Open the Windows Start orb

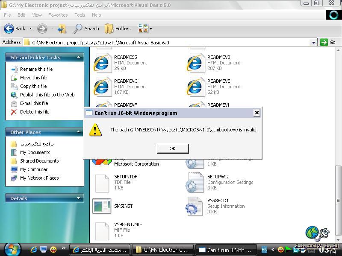pos(12,249)
